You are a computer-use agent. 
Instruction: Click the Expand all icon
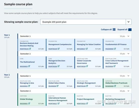(130, 29)
